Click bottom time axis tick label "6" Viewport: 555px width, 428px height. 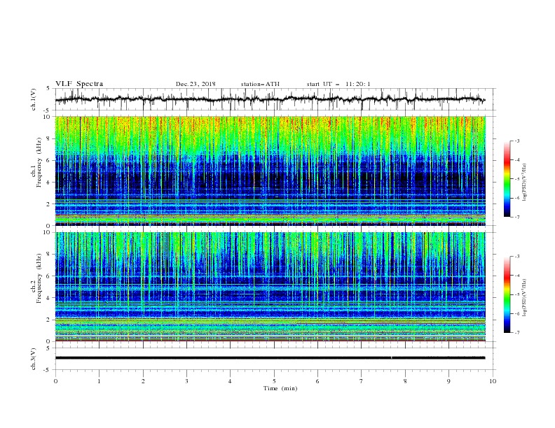[317, 381]
